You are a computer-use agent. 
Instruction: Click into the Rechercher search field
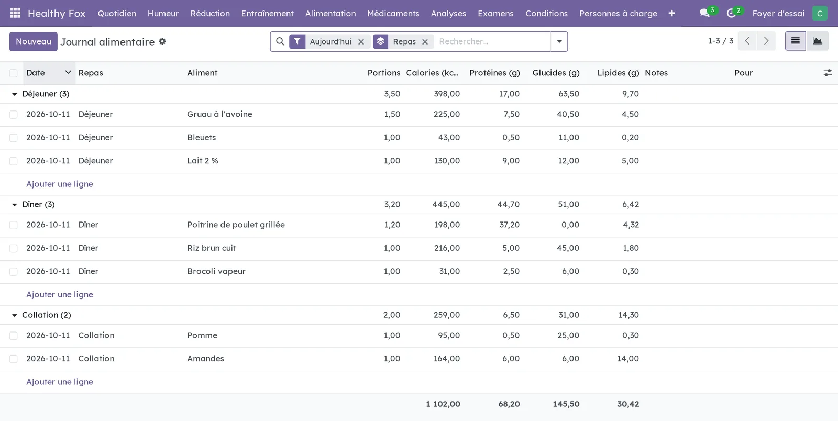click(492, 41)
